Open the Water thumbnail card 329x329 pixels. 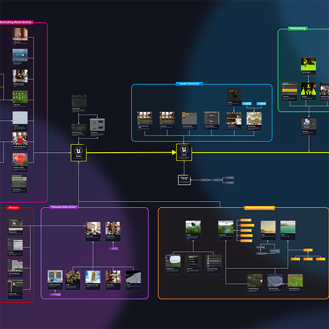(287, 230)
